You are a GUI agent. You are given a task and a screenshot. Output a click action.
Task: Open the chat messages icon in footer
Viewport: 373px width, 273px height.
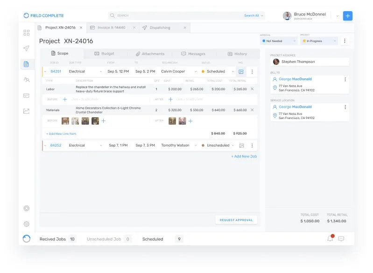point(341,238)
